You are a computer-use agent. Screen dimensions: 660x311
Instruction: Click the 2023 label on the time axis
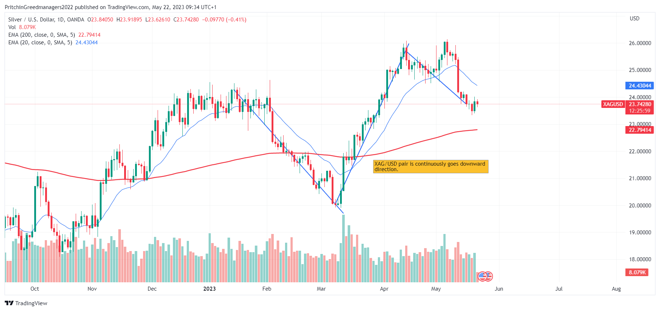(x=209, y=289)
